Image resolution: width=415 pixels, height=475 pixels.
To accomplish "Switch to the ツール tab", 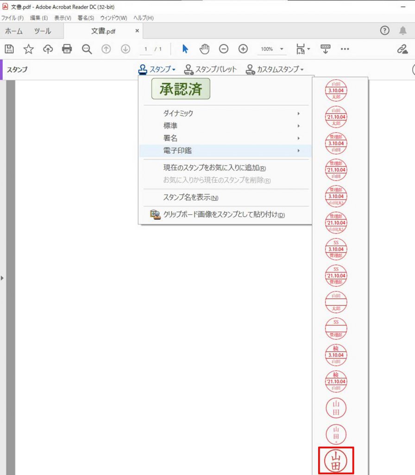I will 43,31.
